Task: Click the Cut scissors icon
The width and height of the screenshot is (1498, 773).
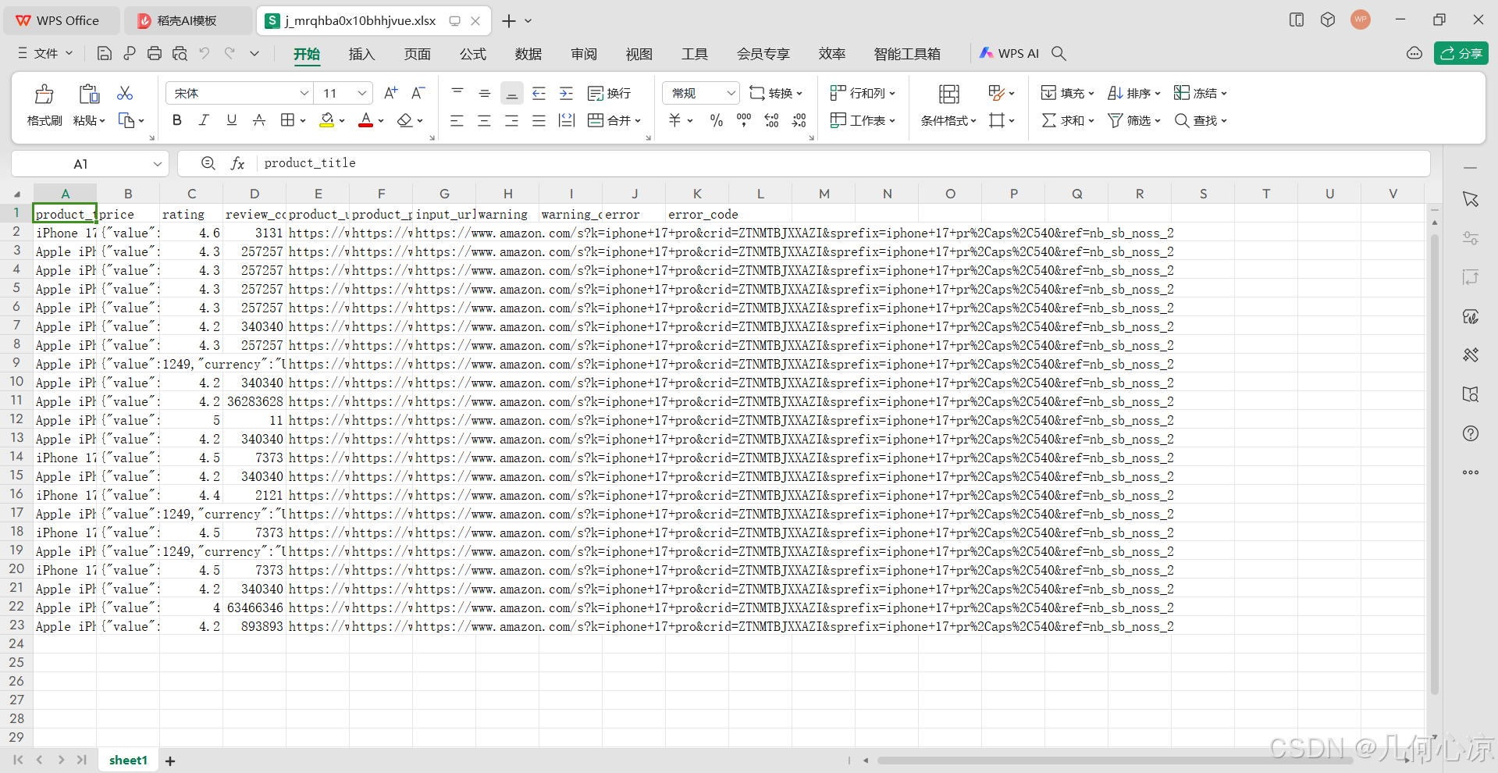Action: 124,93
